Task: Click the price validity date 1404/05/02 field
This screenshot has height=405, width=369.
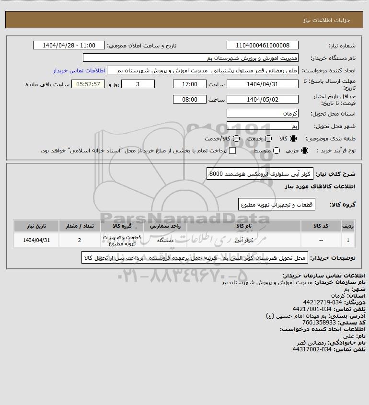Action: [x=262, y=99]
